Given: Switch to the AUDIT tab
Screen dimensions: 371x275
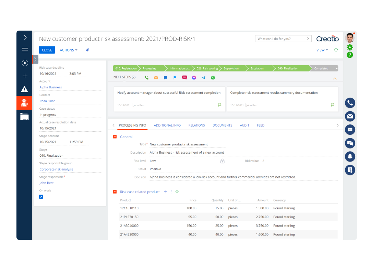Looking at the screenshot, I should click(244, 125).
